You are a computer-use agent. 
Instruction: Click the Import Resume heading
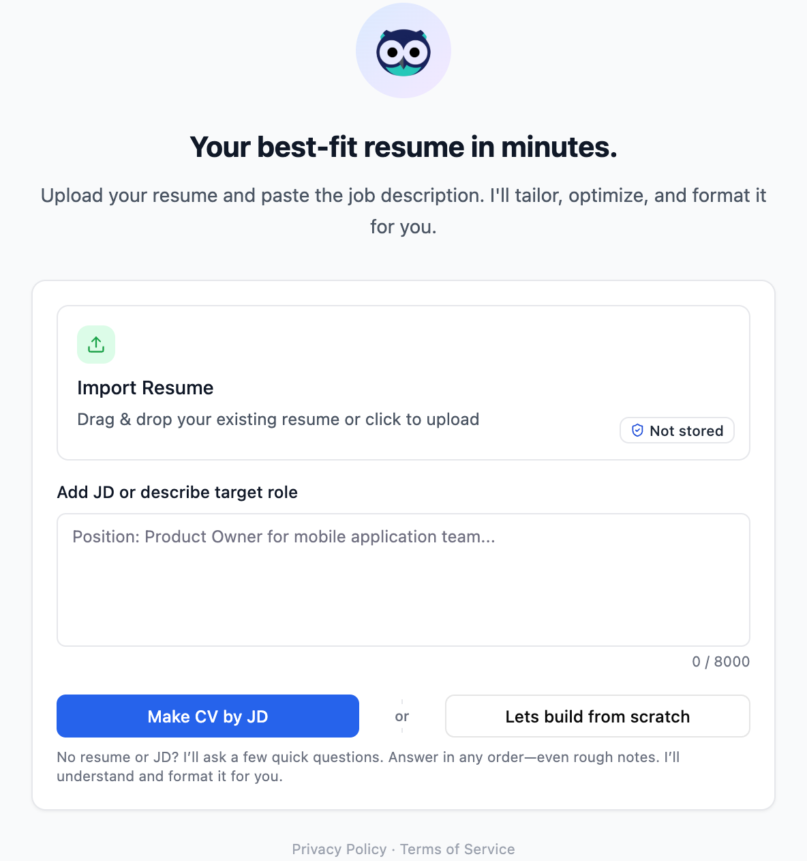click(x=145, y=388)
